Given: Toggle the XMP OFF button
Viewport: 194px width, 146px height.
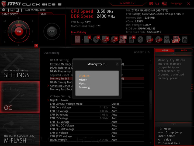Looking at the screenshot, I should [52, 31].
